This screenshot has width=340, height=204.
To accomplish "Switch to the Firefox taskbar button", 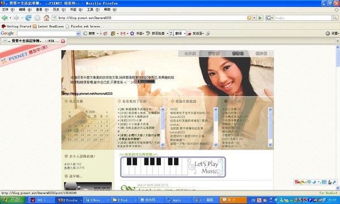I will (x=69, y=200).
